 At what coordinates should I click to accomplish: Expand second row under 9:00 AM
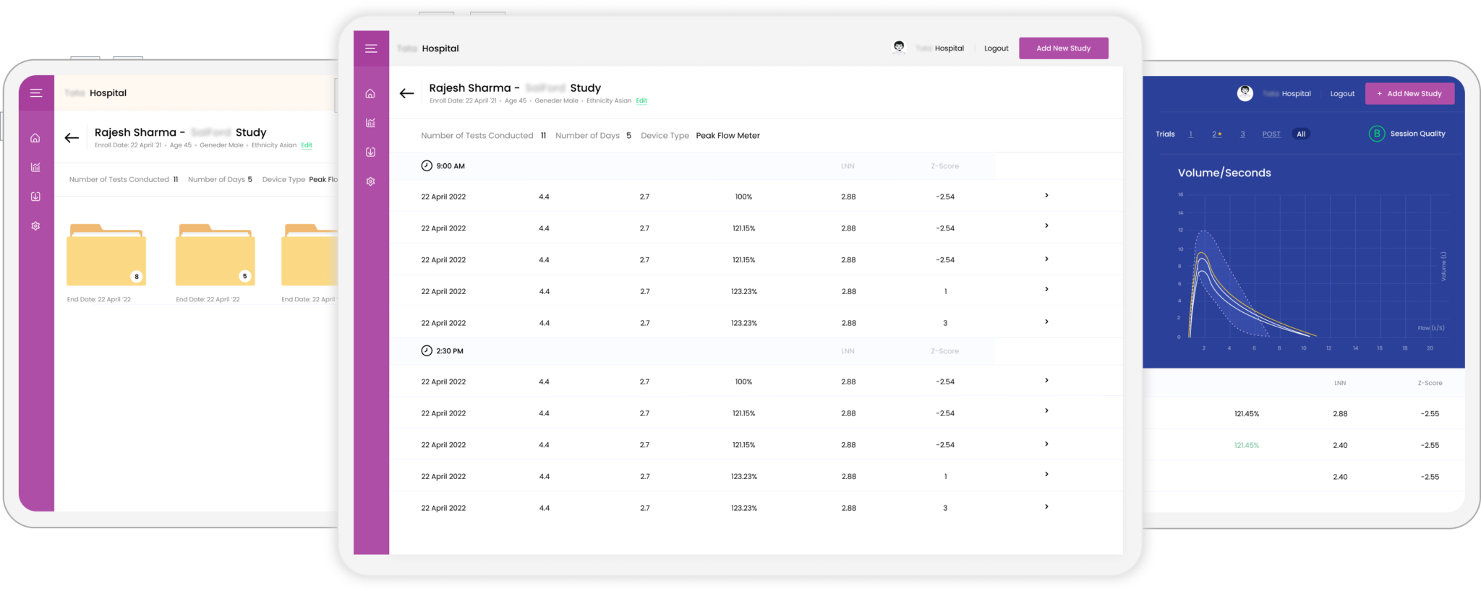(1046, 226)
